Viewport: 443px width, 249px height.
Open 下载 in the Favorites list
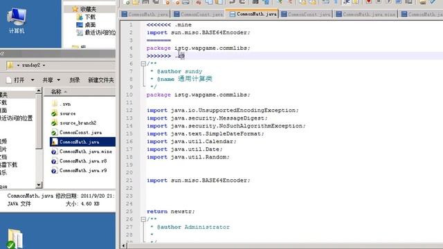point(86,17)
